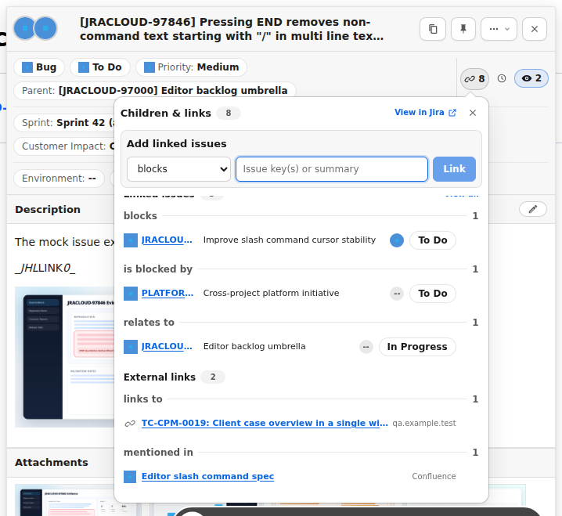Open JRACLOU... issue under relates to
The height and width of the screenshot is (516, 562).
point(167,346)
